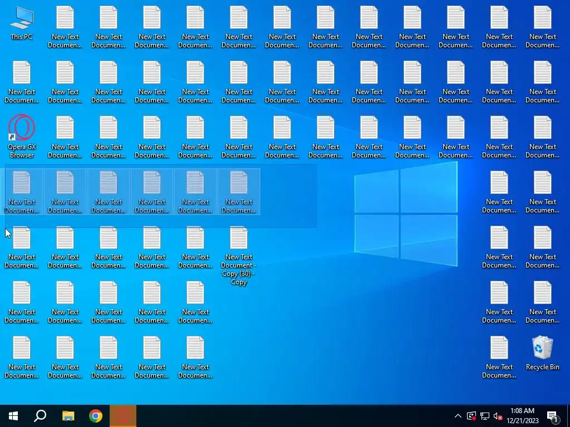Launch Google Chrome from the taskbar

[96, 416]
